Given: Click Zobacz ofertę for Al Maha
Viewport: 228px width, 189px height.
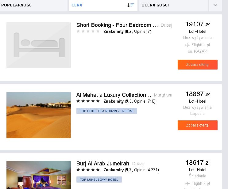Looking at the screenshot, I should coord(197,125).
